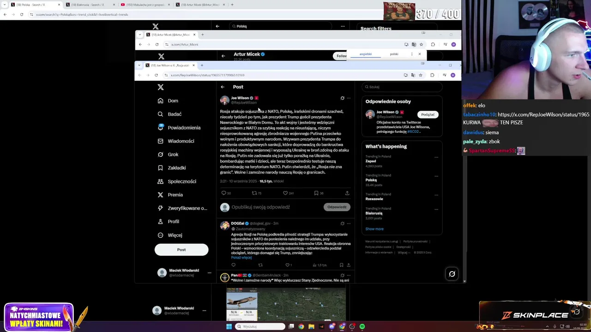Open Zakładki bookmarks
This screenshot has height=332, width=591.
pos(172,168)
